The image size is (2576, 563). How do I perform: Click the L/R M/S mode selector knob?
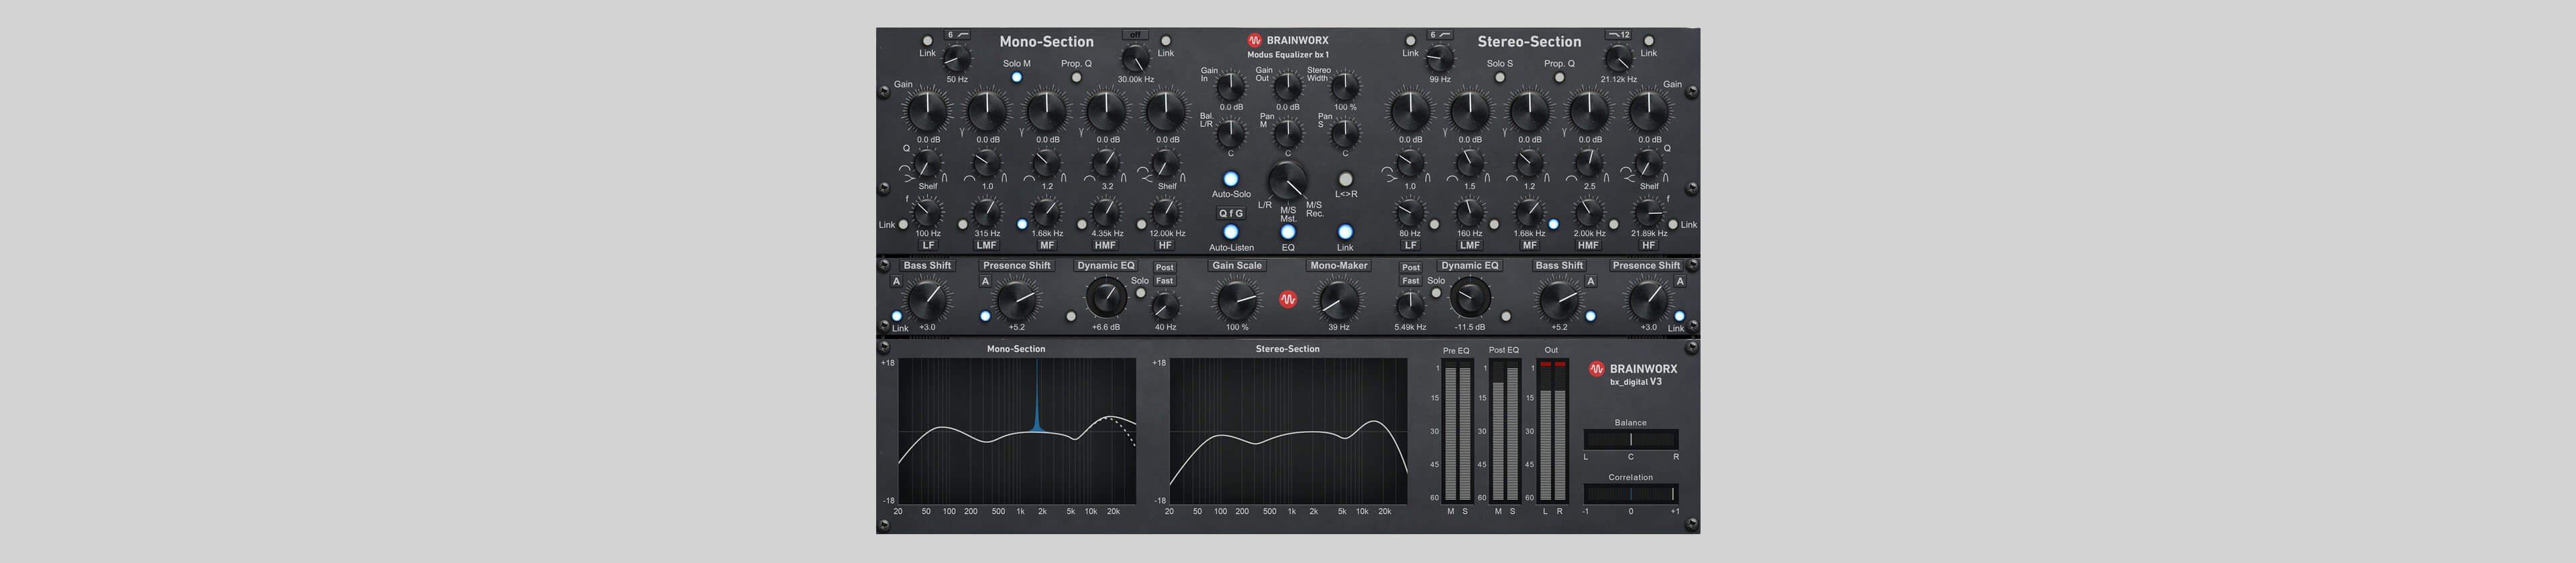click(1288, 182)
